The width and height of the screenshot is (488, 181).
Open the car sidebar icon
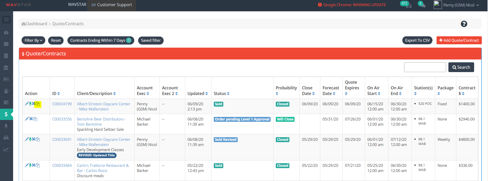(x=6, y=138)
